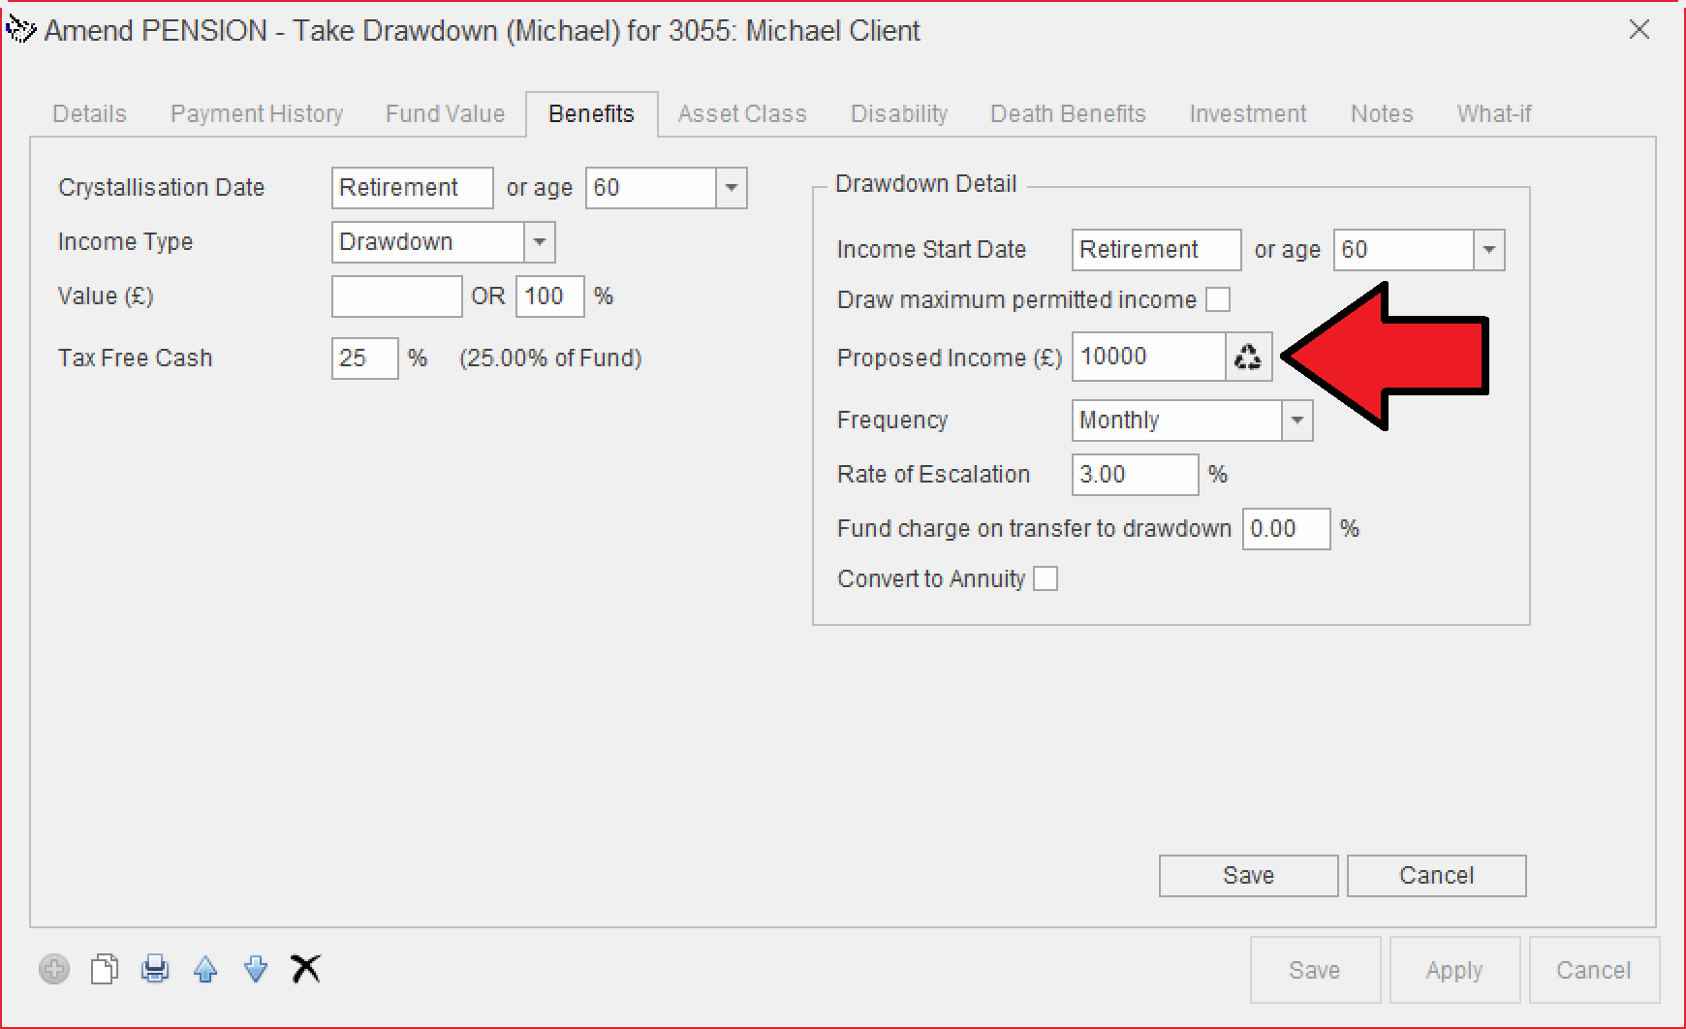Click the black X delete icon
Image resolution: width=1686 pixels, height=1029 pixels.
point(306,969)
